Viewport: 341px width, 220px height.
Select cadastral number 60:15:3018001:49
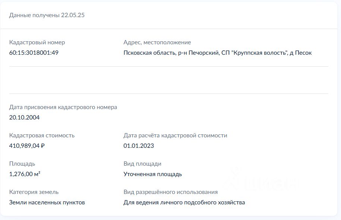(34, 53)
